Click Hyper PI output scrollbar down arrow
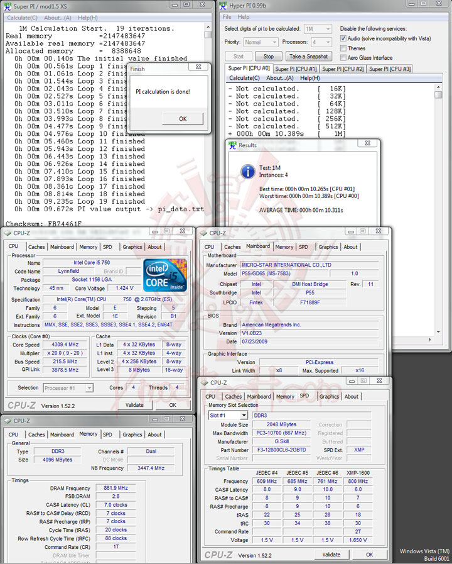The image size is (452, 564). 438,332
